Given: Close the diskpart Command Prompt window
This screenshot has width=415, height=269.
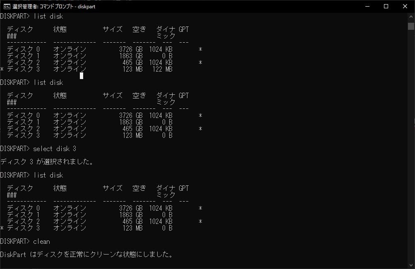Looking at the screenshot, I should click(405, 6).
